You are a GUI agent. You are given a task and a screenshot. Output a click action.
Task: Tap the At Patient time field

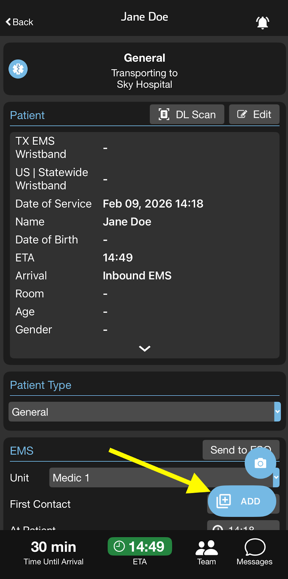coord(243,526)
